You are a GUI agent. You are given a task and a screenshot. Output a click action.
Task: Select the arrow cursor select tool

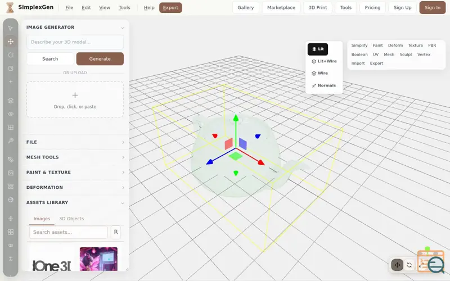tap(11, 28)
